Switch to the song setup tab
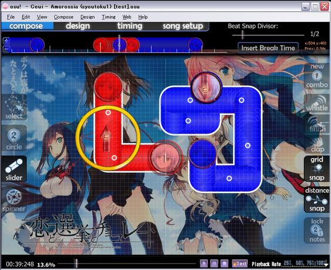 tap(183, 26)
